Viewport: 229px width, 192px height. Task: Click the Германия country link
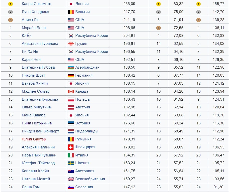click(84, 75)
